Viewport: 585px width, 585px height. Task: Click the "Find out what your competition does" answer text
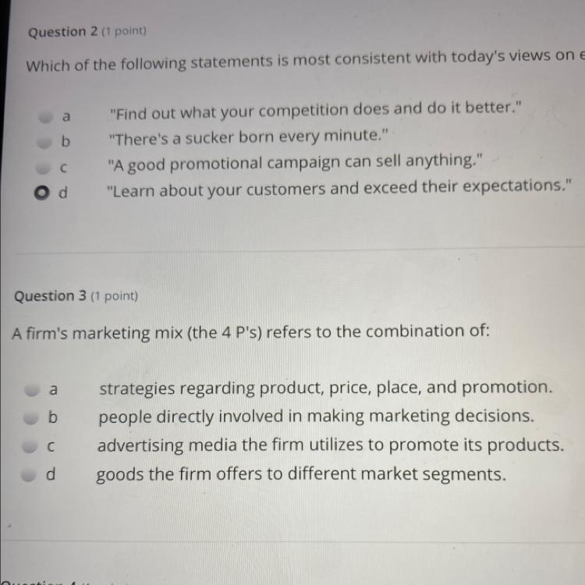(x=314, y=110)
